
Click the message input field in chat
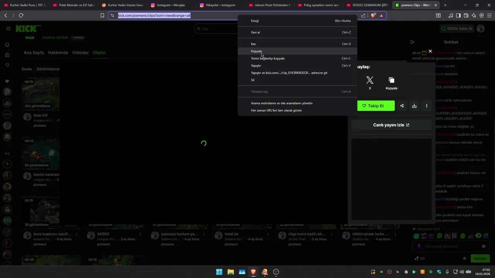coord(451,246)
